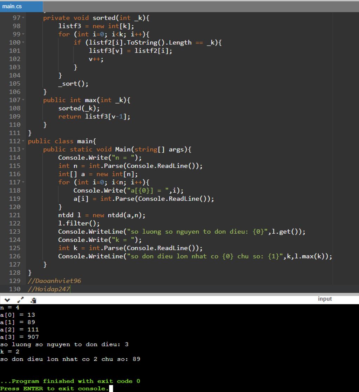This screenshot has width=359, height=392.
Task: Click line number 121 in the gutter
Action: [15, 215]
